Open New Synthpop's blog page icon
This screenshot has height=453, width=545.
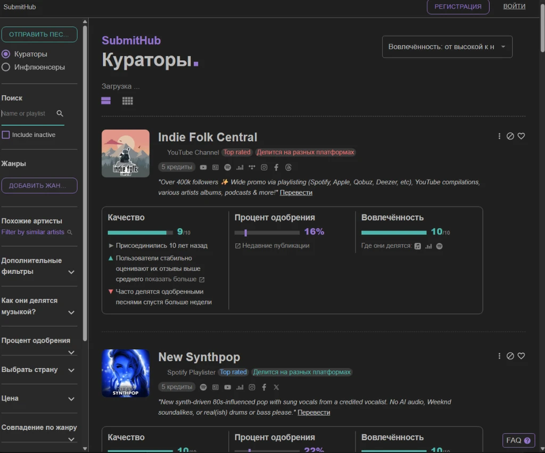click(216, 387)
